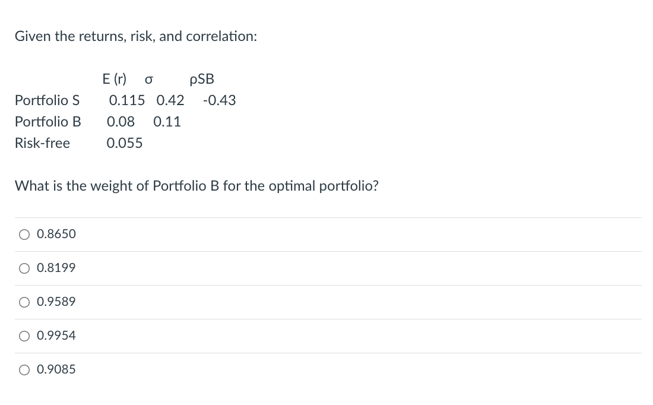This screenshot has width=653, height=405.
Task: Click the "0.9954" answer label text
Action: pos(56,336)
